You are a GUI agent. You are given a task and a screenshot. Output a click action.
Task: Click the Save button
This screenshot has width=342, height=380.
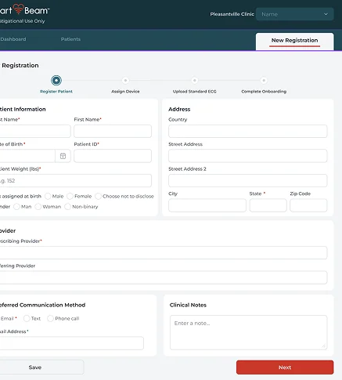point(41,367)
